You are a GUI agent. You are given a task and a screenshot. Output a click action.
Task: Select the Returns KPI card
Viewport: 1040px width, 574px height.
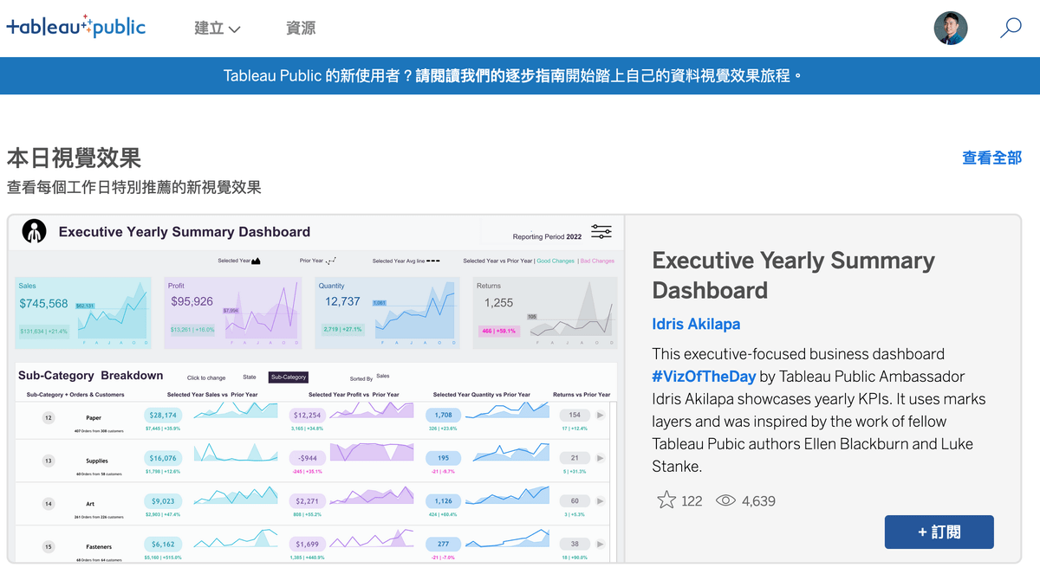click(546, 313)
